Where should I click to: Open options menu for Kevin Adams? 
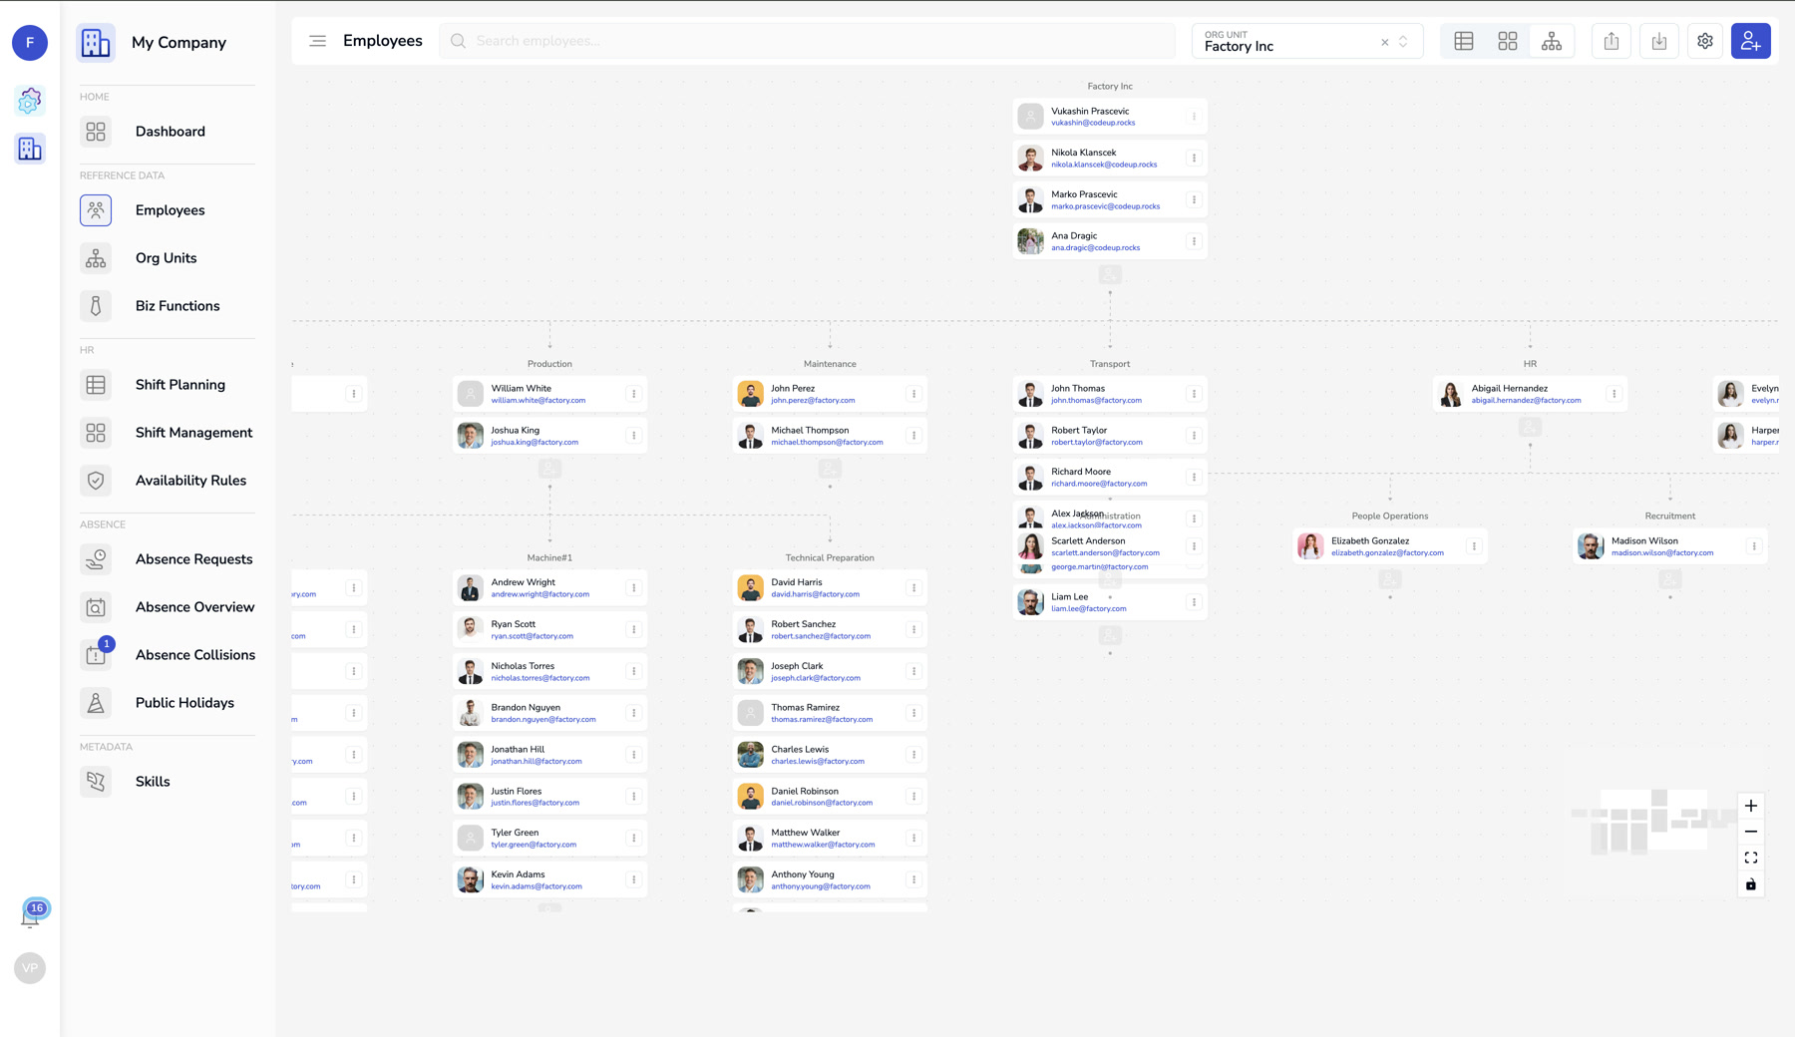point(633,879)
